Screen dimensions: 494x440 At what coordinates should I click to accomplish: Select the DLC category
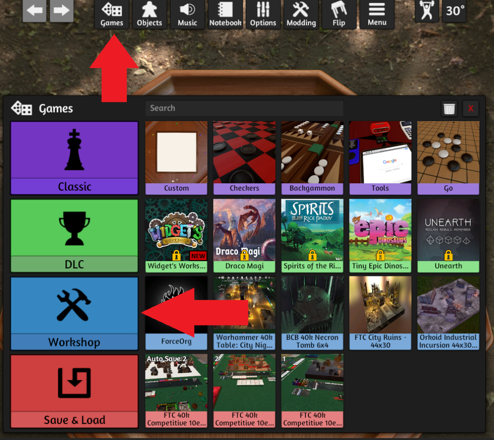[74, 235]
